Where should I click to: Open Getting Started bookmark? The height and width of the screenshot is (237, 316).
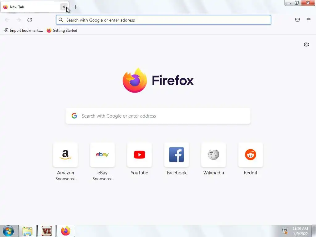(x=62, y=31)
